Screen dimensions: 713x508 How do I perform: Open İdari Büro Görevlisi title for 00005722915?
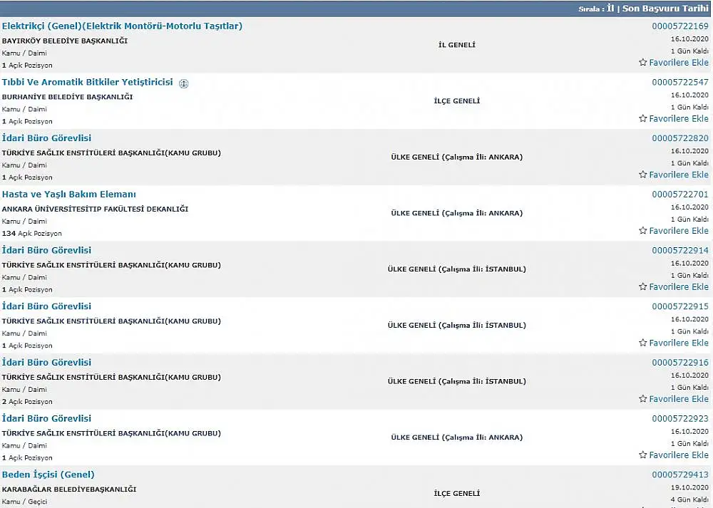[x=46, y=306]
